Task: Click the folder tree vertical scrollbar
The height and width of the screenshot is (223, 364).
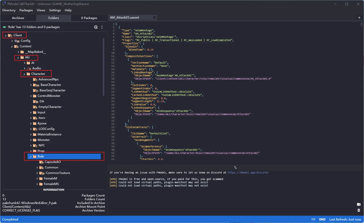Action: pos(104,67)
